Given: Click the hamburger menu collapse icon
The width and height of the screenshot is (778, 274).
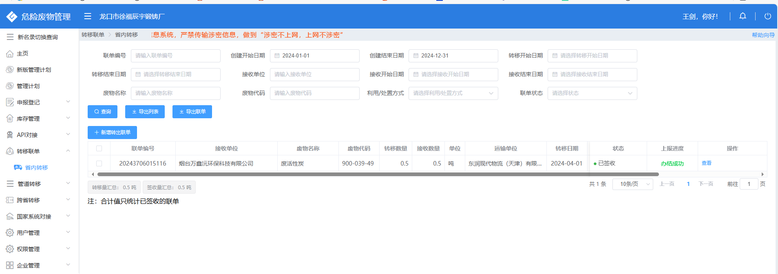Looking at the screenshot, I should coord(88,16).
